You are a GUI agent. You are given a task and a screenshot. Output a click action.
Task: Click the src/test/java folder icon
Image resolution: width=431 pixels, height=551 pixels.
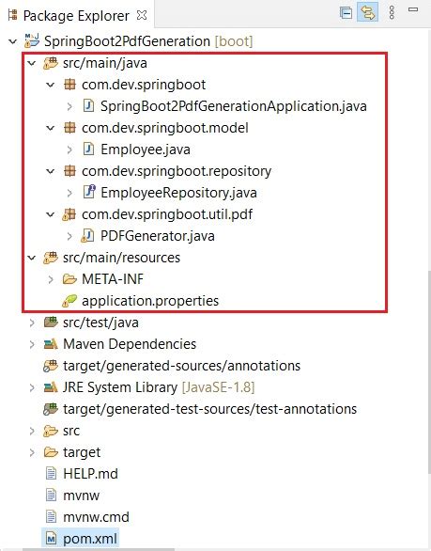51,323
